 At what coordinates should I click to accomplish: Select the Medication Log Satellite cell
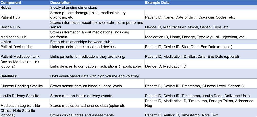click(x=20, y=105)
